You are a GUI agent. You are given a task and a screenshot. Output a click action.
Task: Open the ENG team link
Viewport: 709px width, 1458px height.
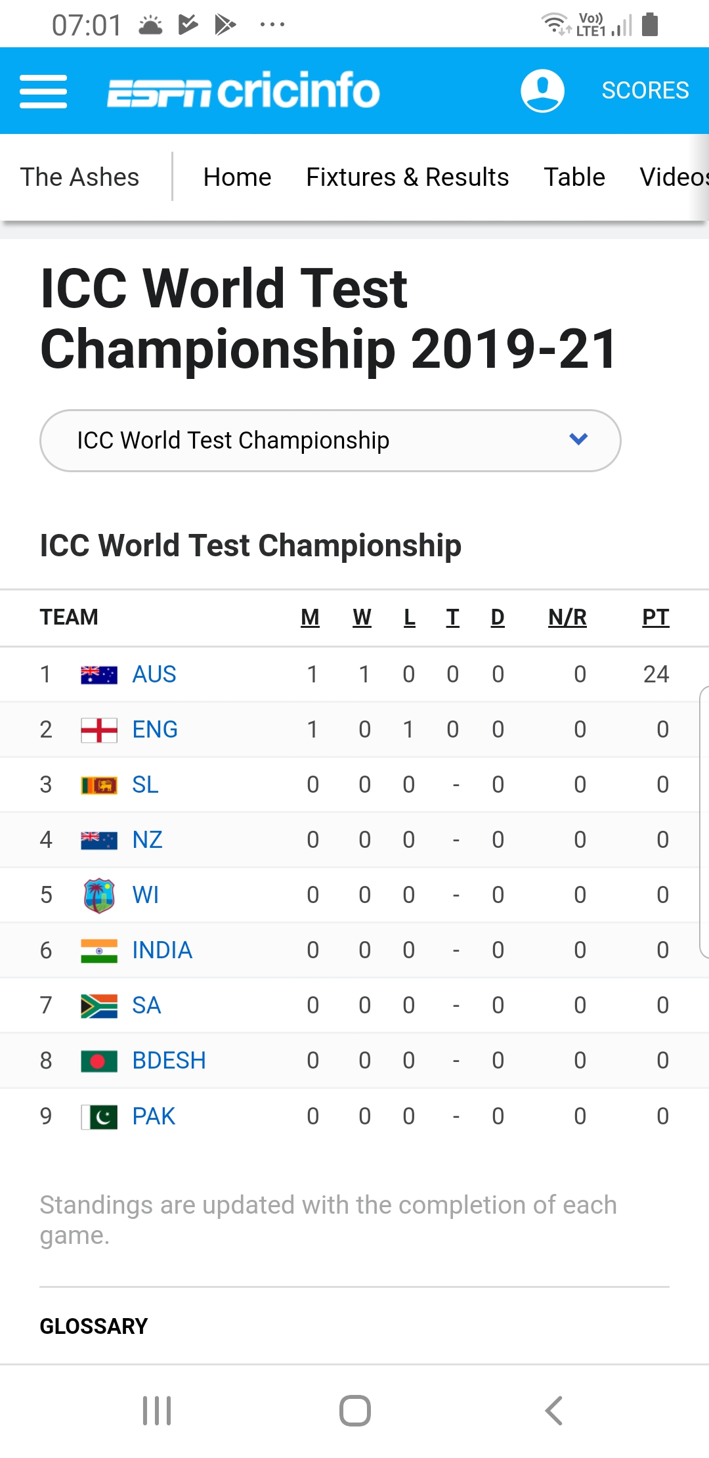tap(155, 730)
